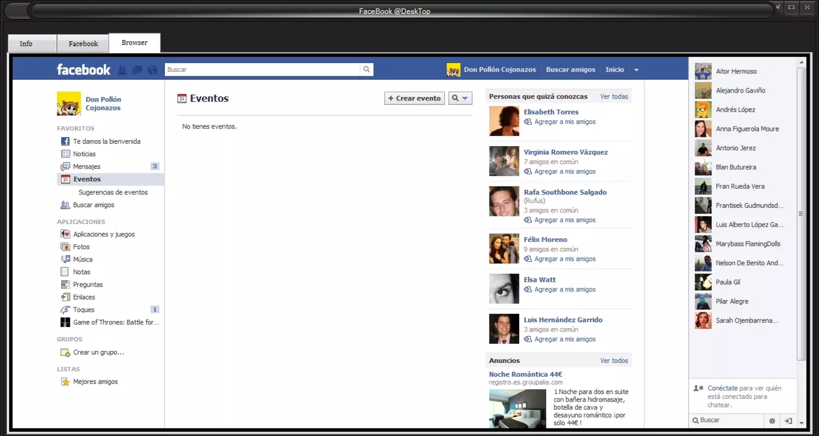Open Noche Romántica 44€ ad link
Viewport: 819px width, 436px height.
pyautogui.click(x=525, y=374)
